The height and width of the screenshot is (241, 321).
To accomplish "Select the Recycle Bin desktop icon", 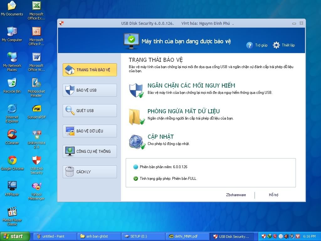I will pos(12,85).
